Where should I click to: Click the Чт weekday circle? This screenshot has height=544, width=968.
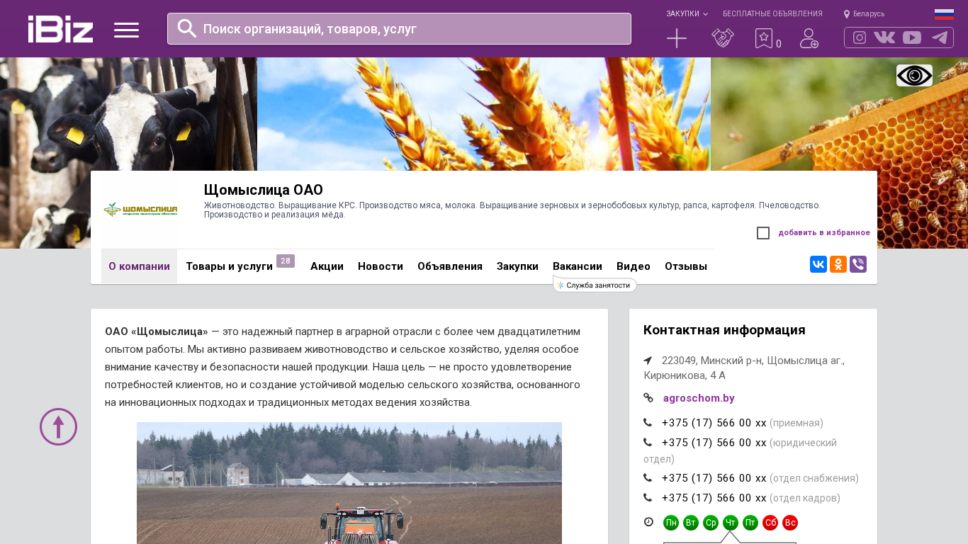pos(731,523)
